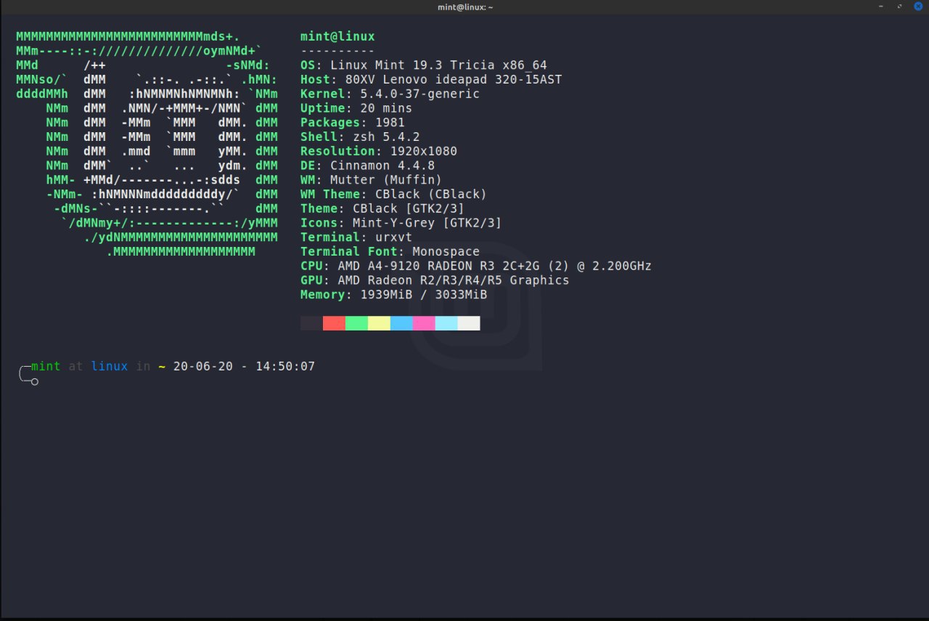The image size is (929, 621).
Task: Minimize the terminal window
Action: (882, 7)
